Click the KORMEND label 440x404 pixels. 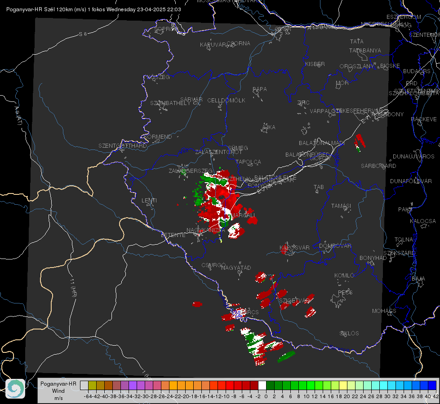click(x=158, y=136)
